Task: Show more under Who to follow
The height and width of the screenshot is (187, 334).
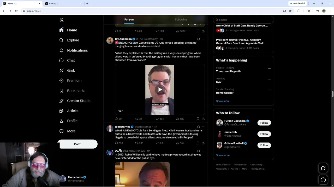Action: (x=223, y=155)
